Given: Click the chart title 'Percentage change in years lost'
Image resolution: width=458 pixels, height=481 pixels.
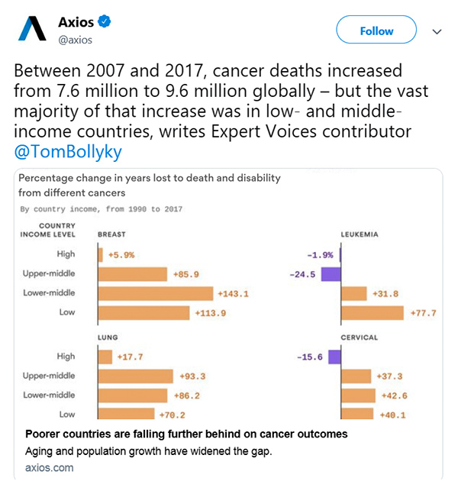Looking at the screenshot, I should [x=149, y=186].
